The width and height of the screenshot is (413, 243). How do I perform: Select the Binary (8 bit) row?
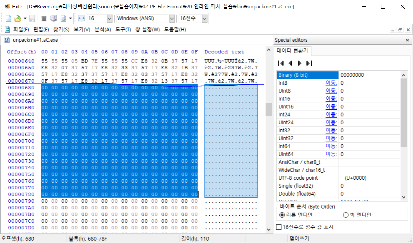pos(338,75)
